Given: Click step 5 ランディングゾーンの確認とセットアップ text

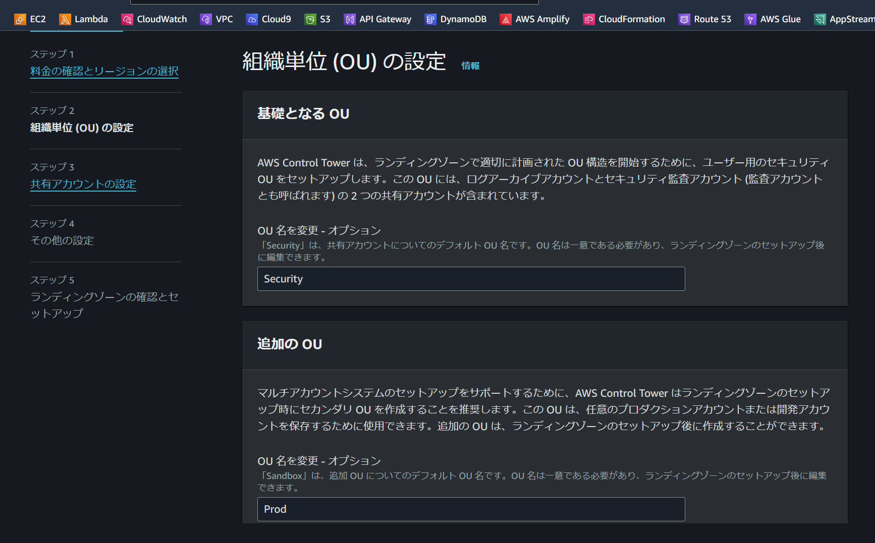Looking at the screenshot, I should click(x=104, y=305).
